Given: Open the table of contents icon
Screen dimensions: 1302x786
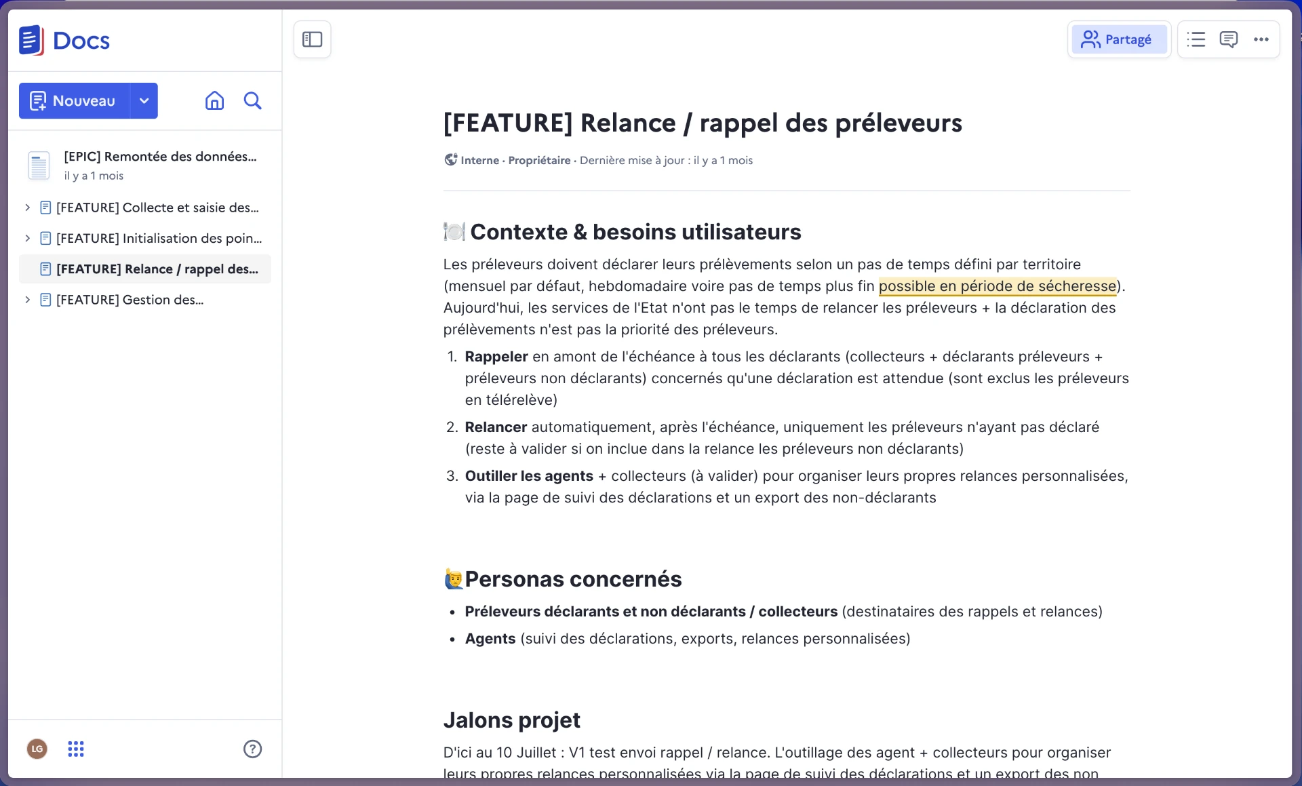Looking at the screenshot, I should pos(1196,39).
